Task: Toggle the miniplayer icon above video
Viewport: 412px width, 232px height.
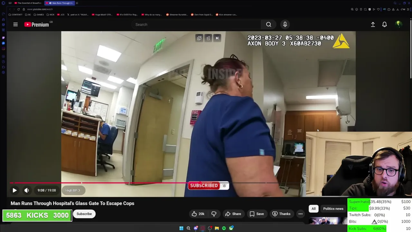Action: pos(208,38)
